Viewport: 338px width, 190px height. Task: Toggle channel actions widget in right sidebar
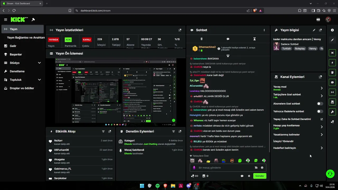[x=332, y=102]
